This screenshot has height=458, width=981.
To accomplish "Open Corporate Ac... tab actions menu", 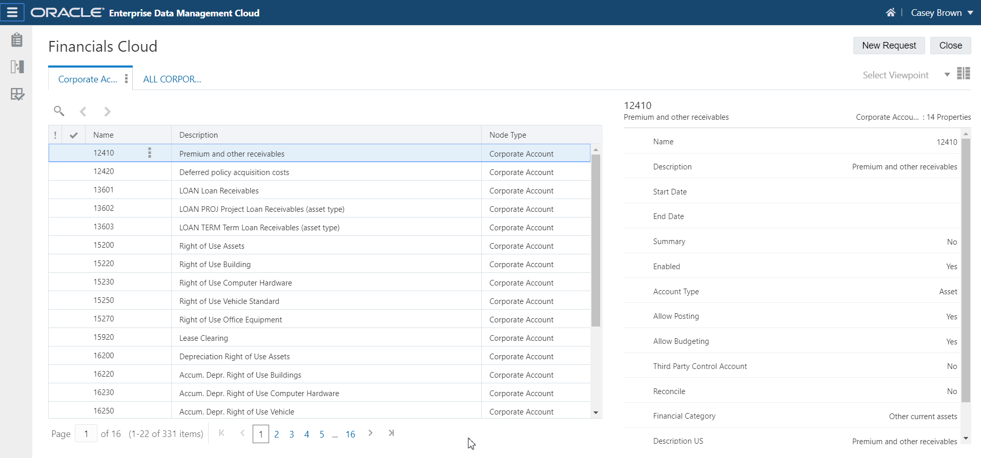I will tap(126, 79).
